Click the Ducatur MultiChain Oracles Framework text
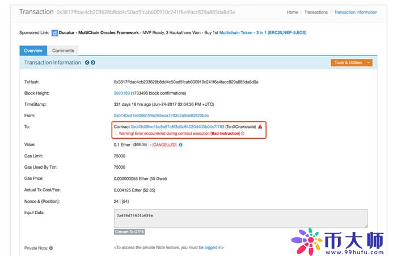This screenshot has width=397, height=256. [x=99, y=33]
